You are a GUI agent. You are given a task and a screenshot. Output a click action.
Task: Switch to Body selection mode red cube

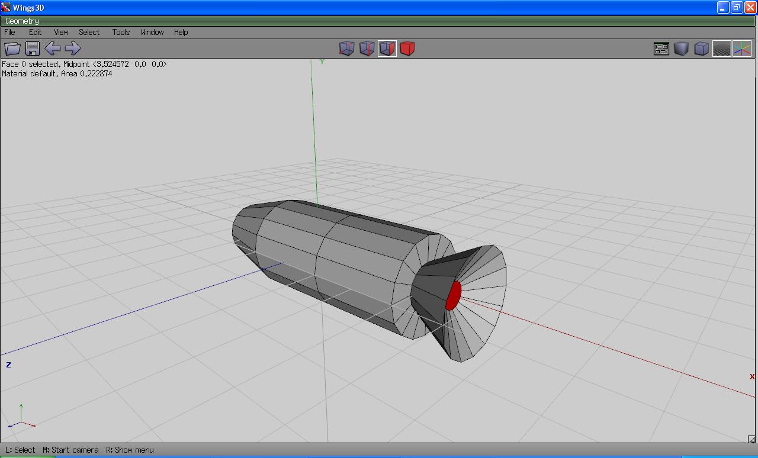point(407,49)
